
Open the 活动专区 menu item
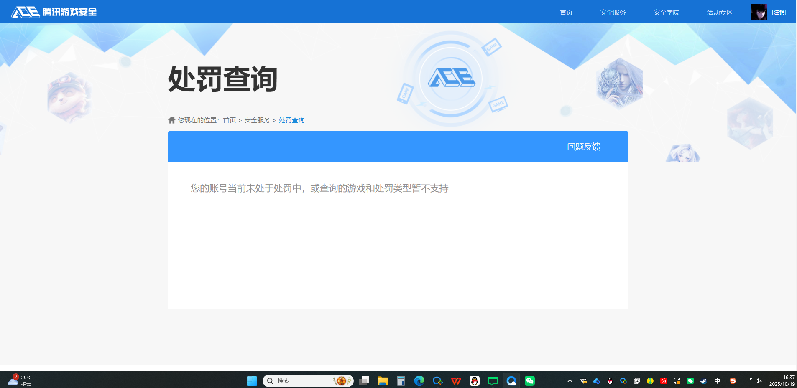[719, 12]
